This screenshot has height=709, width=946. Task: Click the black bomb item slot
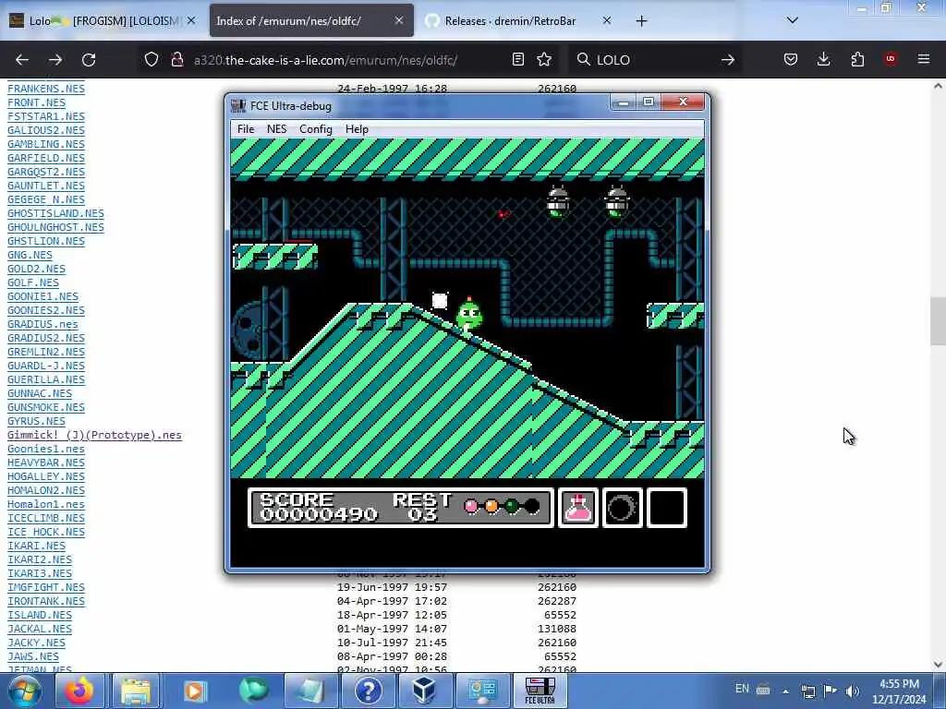coord(622,508)
